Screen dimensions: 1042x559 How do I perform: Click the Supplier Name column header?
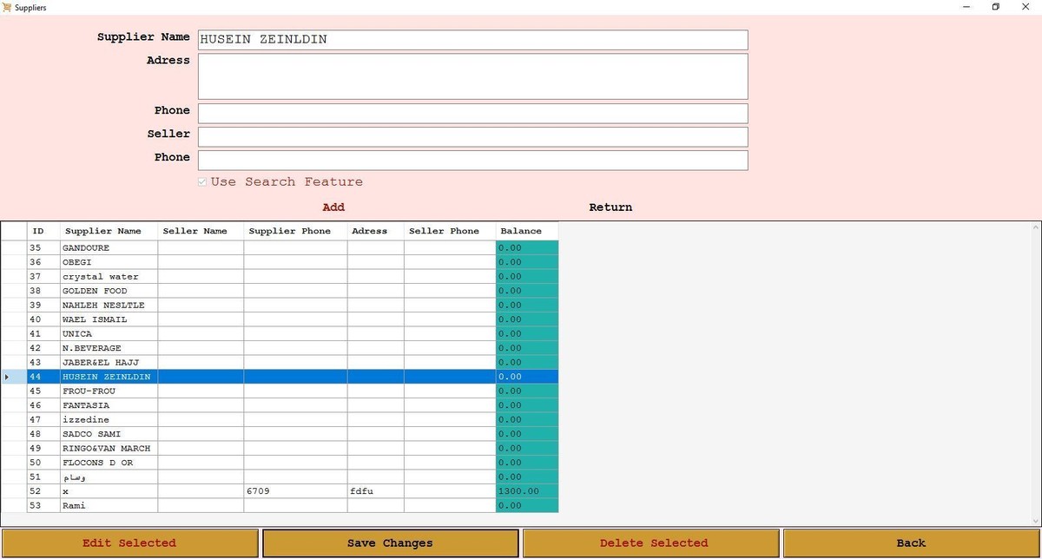tap(109, 231)
